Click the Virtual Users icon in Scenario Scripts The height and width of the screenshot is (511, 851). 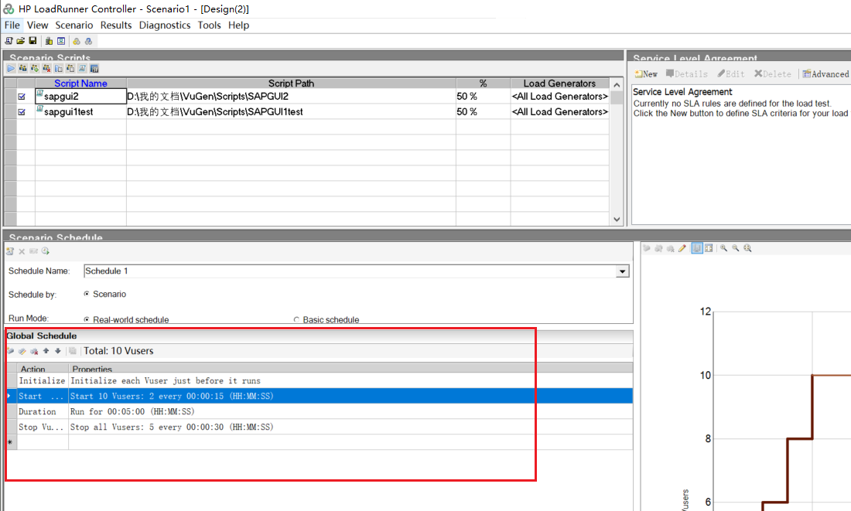coord(22,68)
